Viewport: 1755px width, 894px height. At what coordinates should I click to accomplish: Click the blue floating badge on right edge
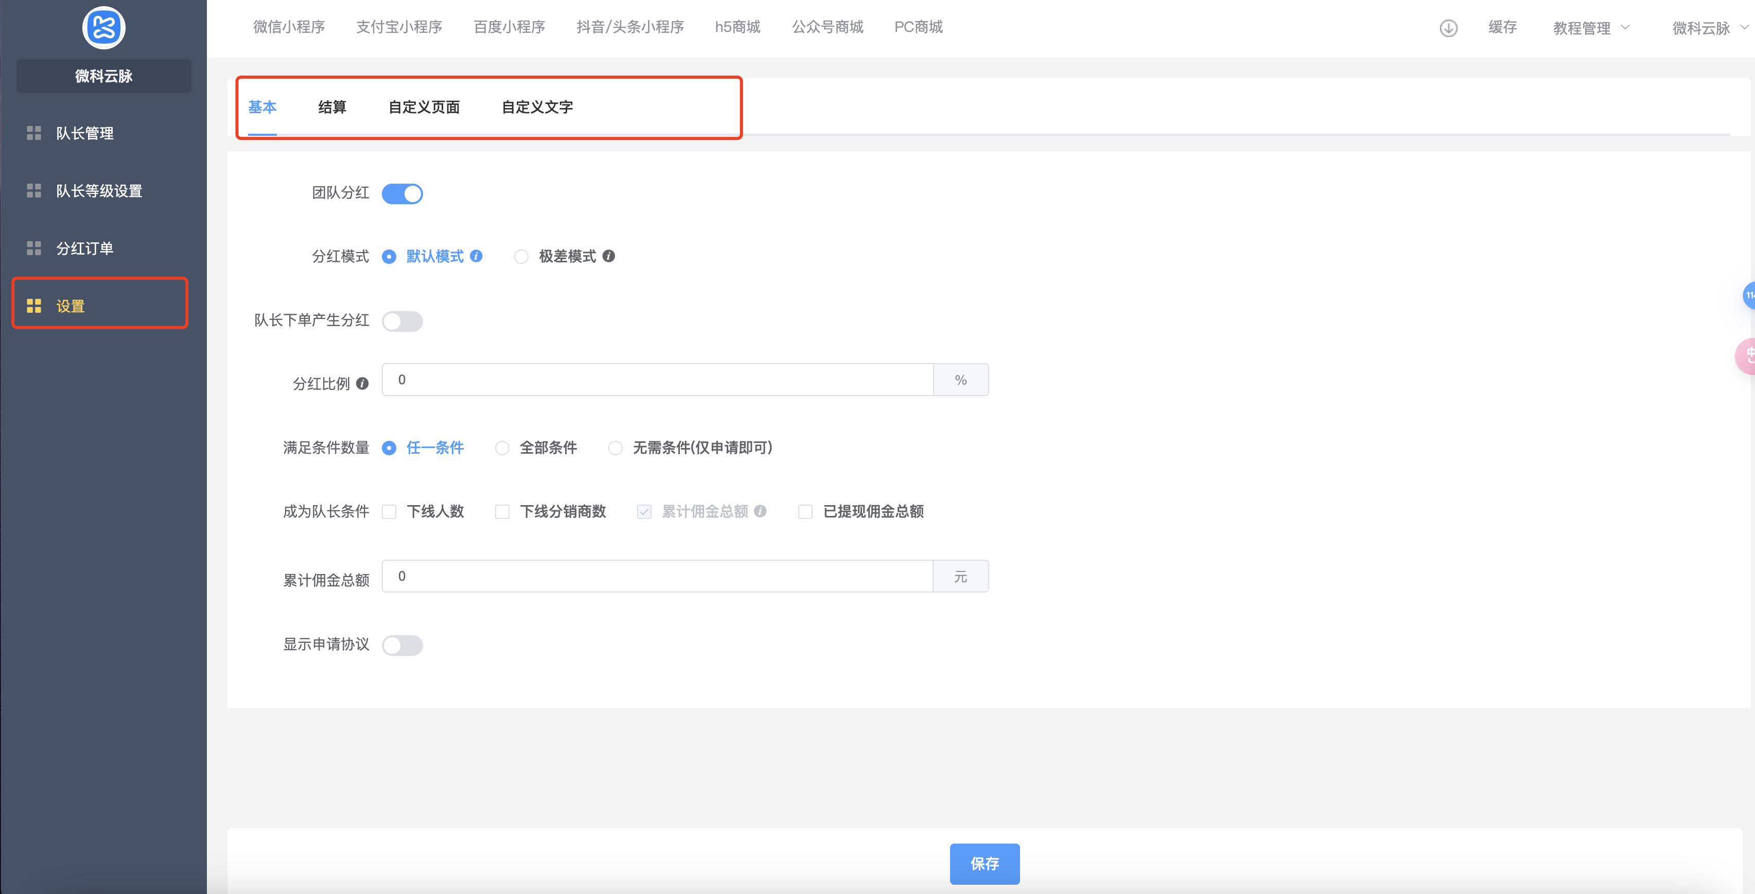1748,295
